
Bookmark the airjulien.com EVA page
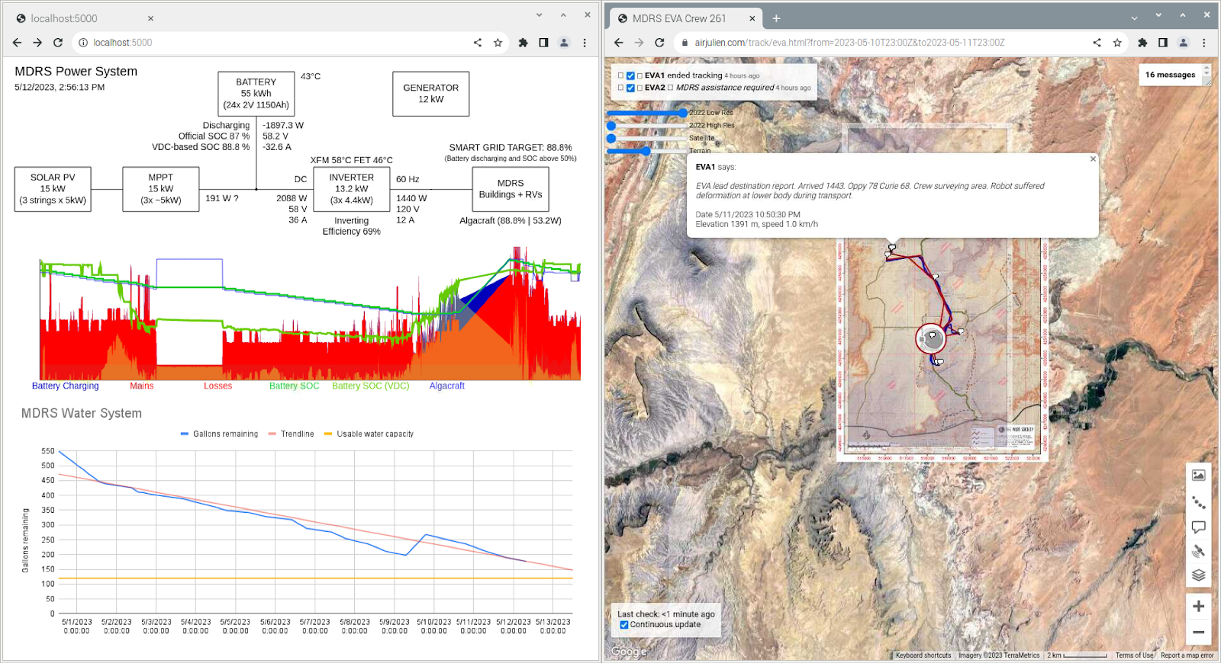1117,43
